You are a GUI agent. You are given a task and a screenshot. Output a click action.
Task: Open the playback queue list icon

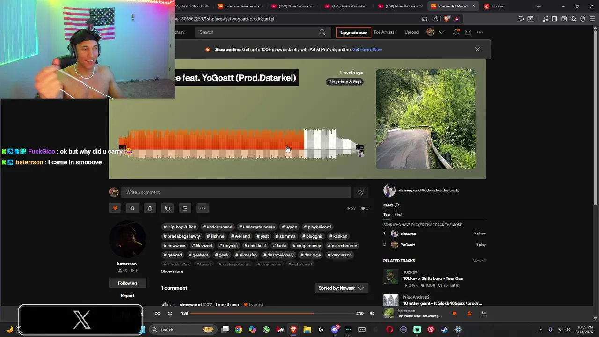484,313
